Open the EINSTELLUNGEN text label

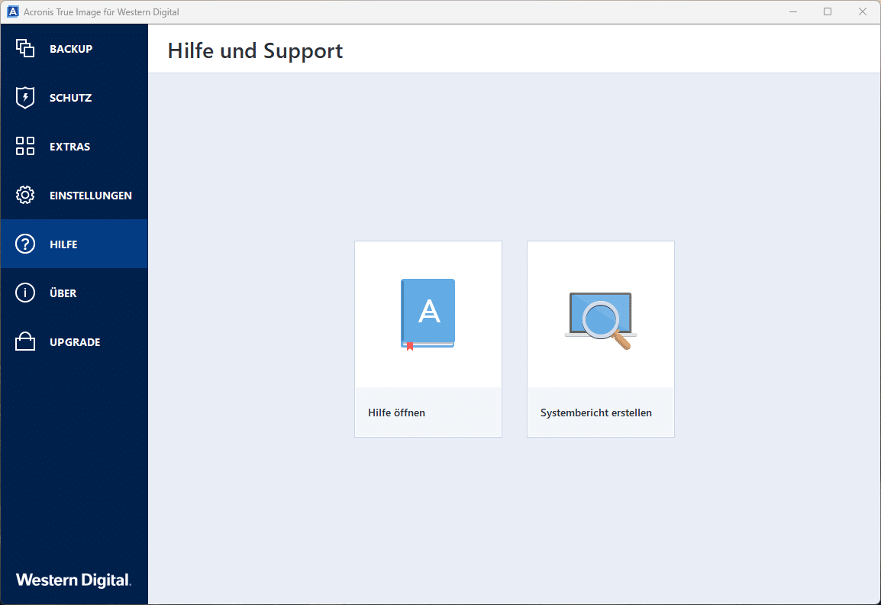point(91,196)
